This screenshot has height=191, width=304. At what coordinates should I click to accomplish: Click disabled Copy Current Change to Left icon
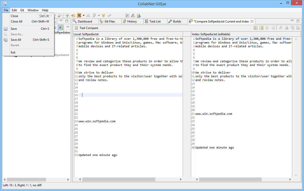coord(273,28)
